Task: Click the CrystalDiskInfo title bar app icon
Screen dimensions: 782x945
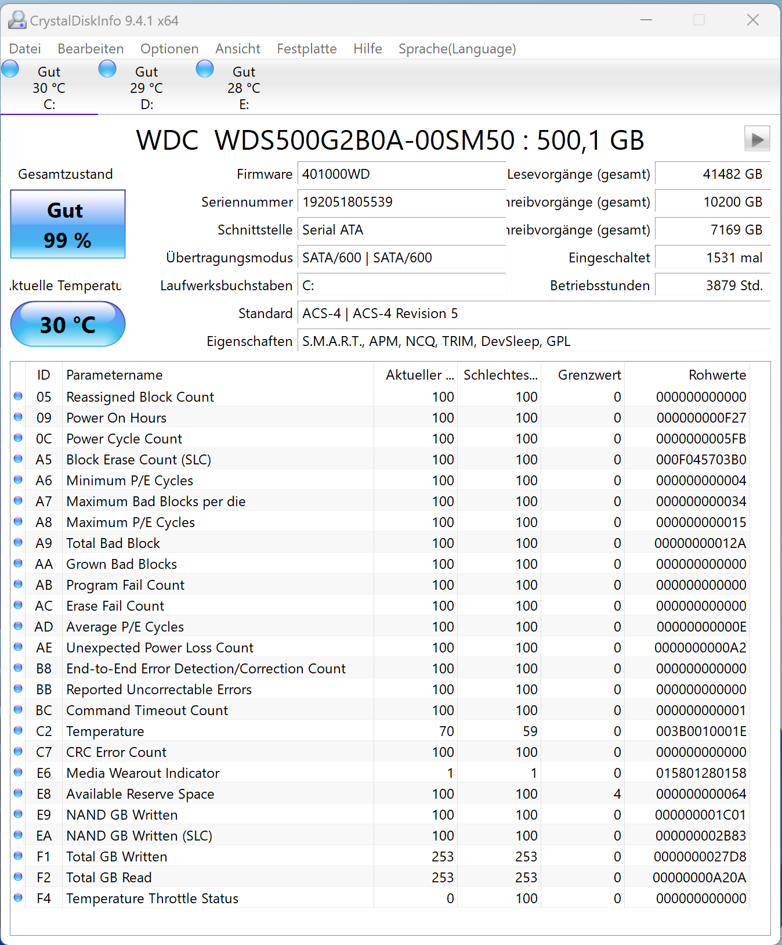Action: click(x=17, y=20)
